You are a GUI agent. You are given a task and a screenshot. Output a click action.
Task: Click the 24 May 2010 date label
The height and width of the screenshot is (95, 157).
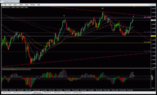point(36,90)
